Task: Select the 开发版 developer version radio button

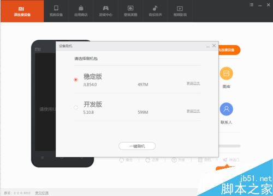Action: 76,107
